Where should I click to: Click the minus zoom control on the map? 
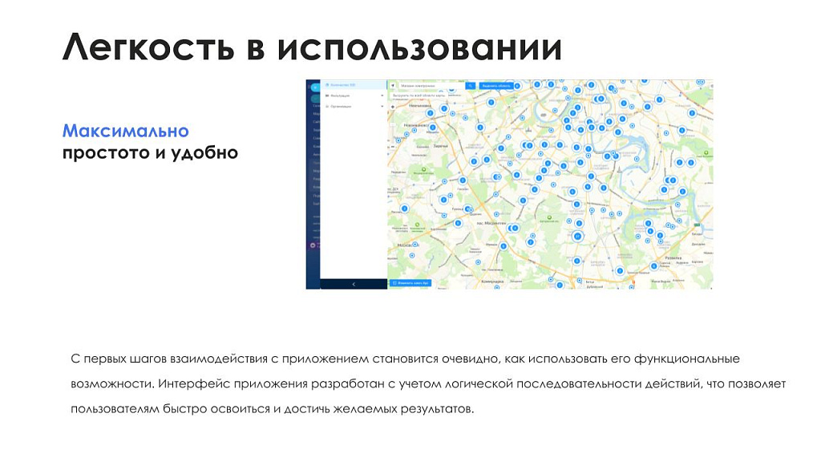pyautogui.click(x=392, y=146)
